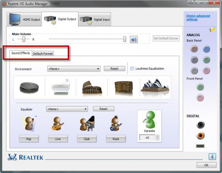This screenshot has width=222, height=173.
Task: Decrease Karaoke key with down arrow
Action: pos(157,139)
